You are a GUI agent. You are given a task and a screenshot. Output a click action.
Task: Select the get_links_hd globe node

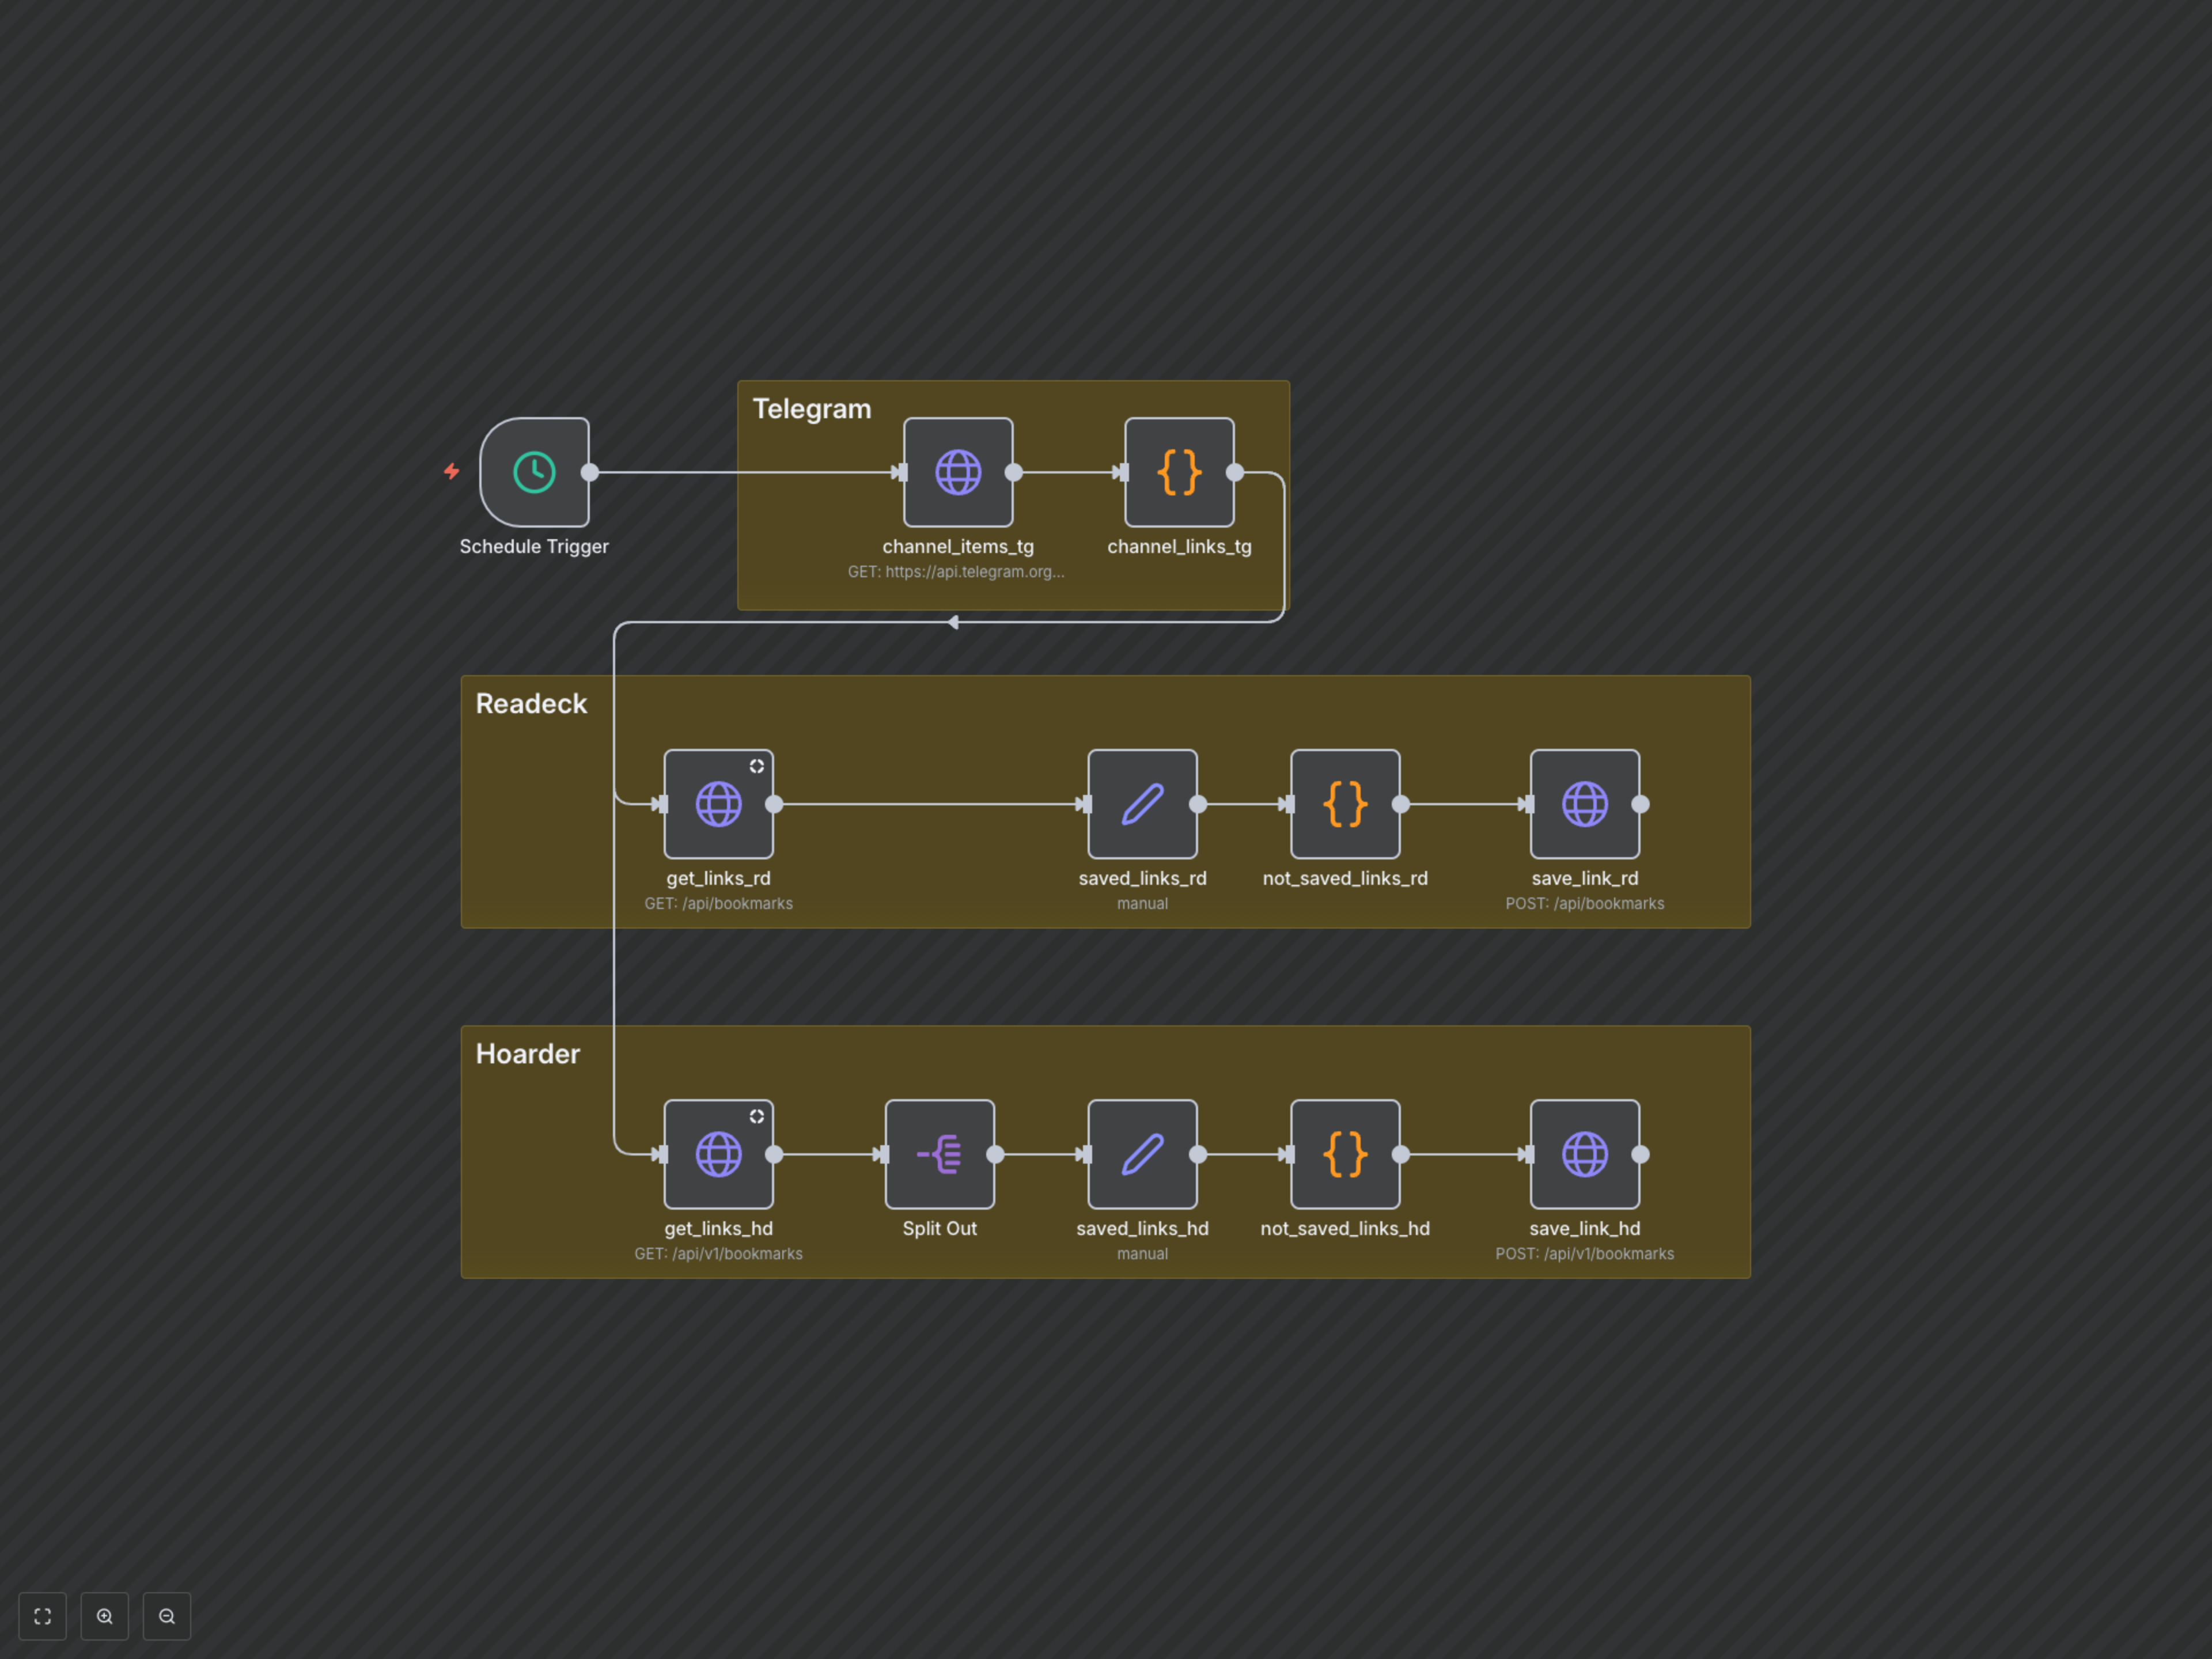tap(718, 1154)
